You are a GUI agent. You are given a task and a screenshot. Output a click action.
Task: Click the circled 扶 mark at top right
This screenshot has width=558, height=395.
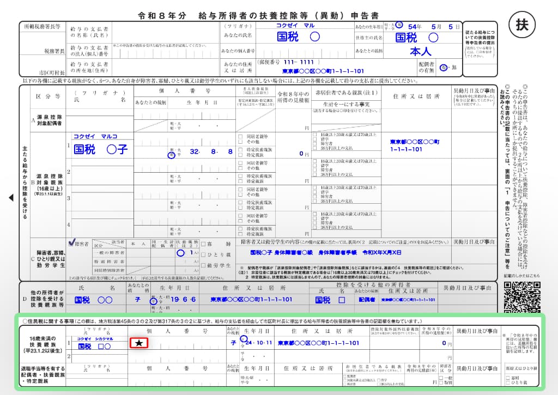[521, 26]
